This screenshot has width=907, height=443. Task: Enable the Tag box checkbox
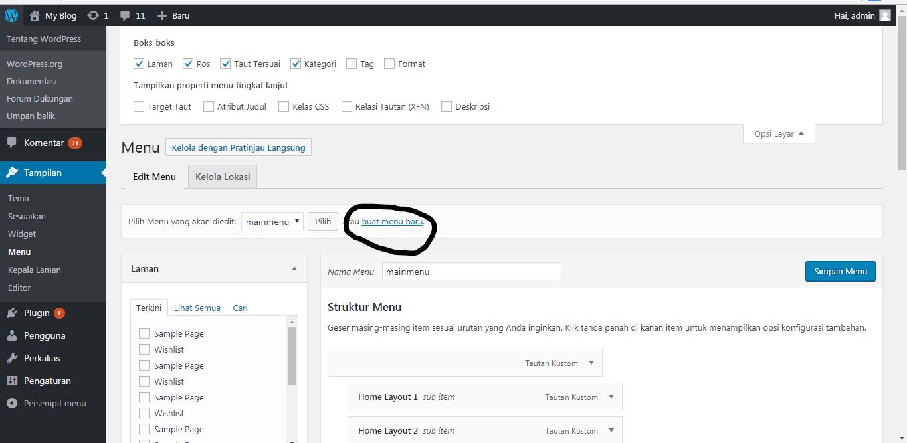click(352, 64)
